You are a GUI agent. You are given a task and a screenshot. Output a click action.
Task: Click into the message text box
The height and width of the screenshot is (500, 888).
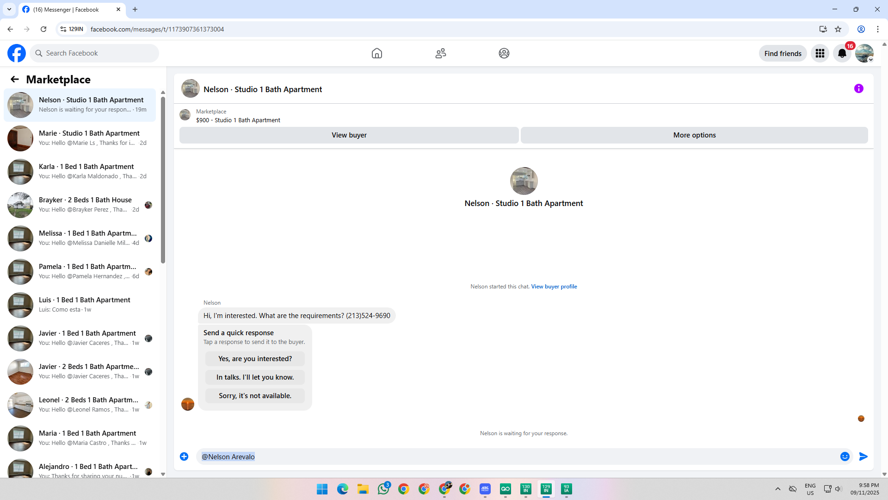[518, 456]
